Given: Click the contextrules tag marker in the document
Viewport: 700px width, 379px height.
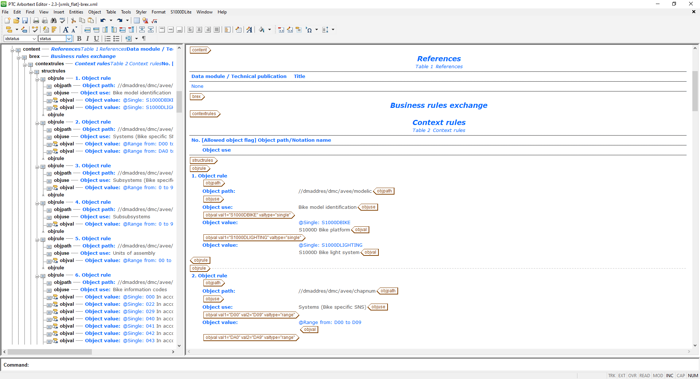Looking at the screenshot, I should coord(203,113).
